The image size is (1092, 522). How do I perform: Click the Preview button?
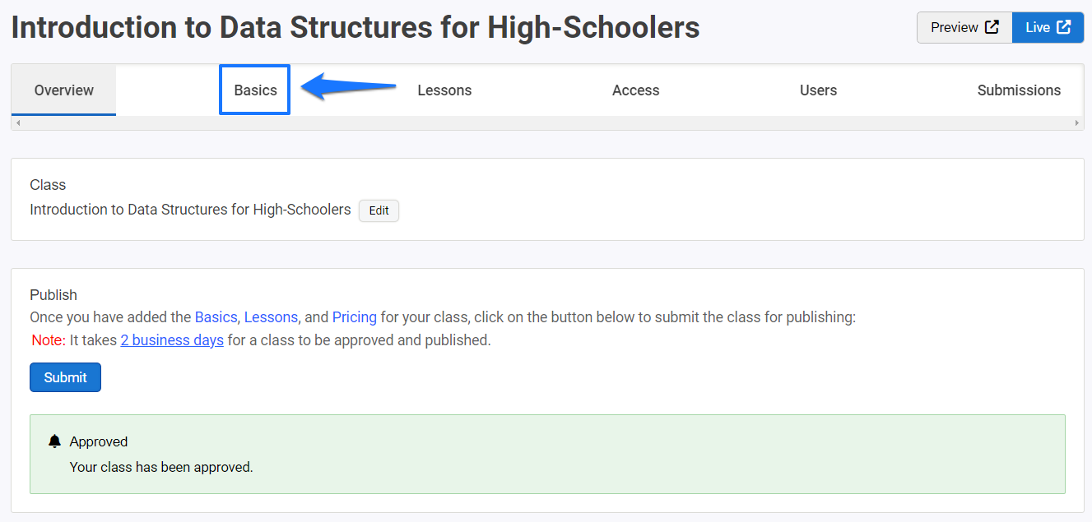pos(964,27)
